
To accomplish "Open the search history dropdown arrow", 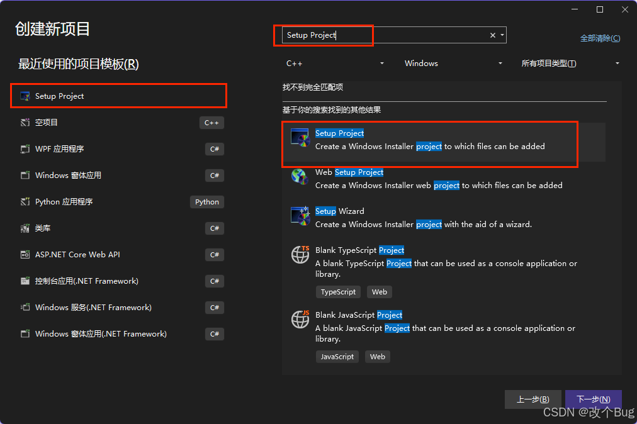I will (x=502, y=35).
